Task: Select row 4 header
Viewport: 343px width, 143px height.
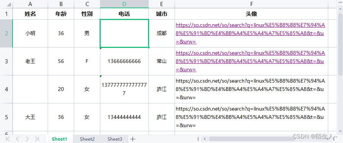Action: (6, 89)
